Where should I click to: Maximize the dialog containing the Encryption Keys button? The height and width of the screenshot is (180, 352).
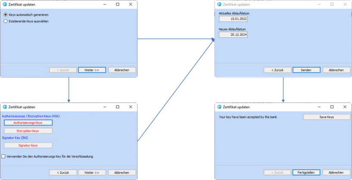(118, 107)
